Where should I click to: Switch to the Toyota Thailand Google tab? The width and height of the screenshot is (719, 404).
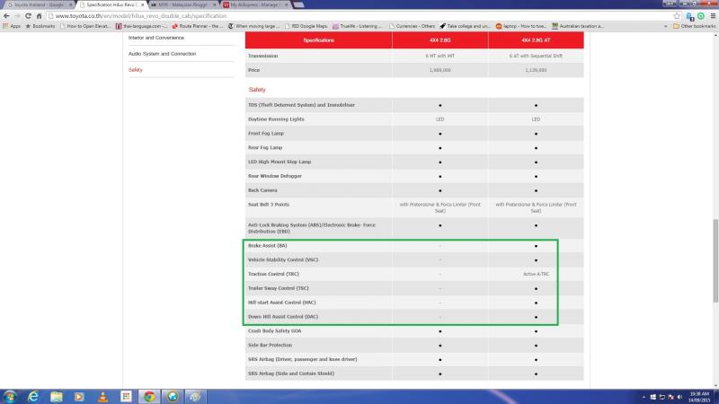39,4
